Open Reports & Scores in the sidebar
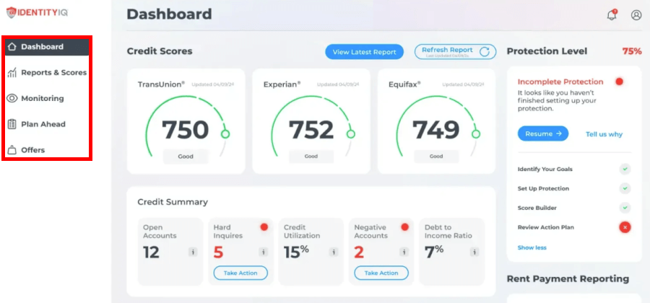 47,73
